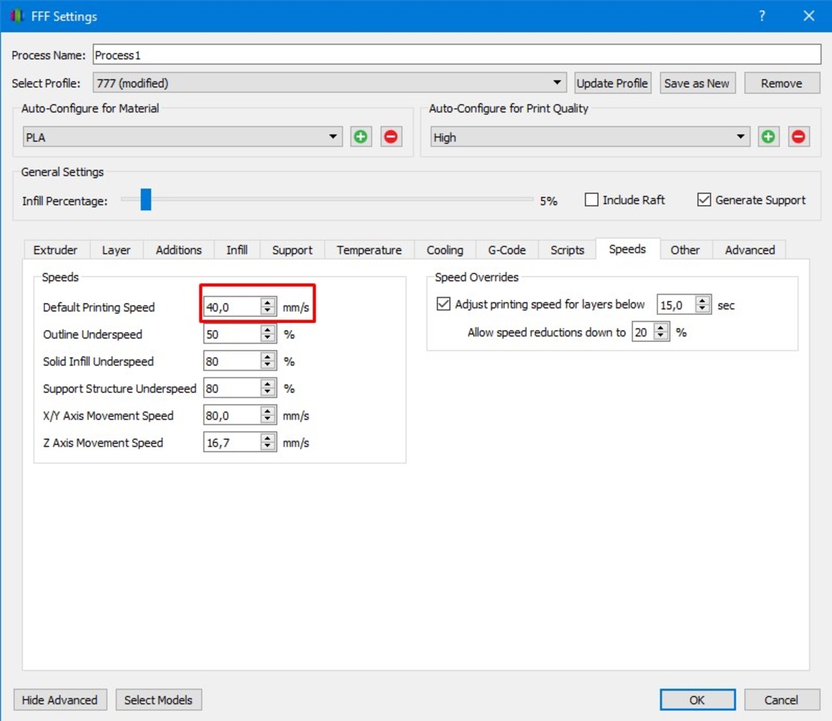Switch to the Additions tab
Screen dimensions: 832x721
179,250
